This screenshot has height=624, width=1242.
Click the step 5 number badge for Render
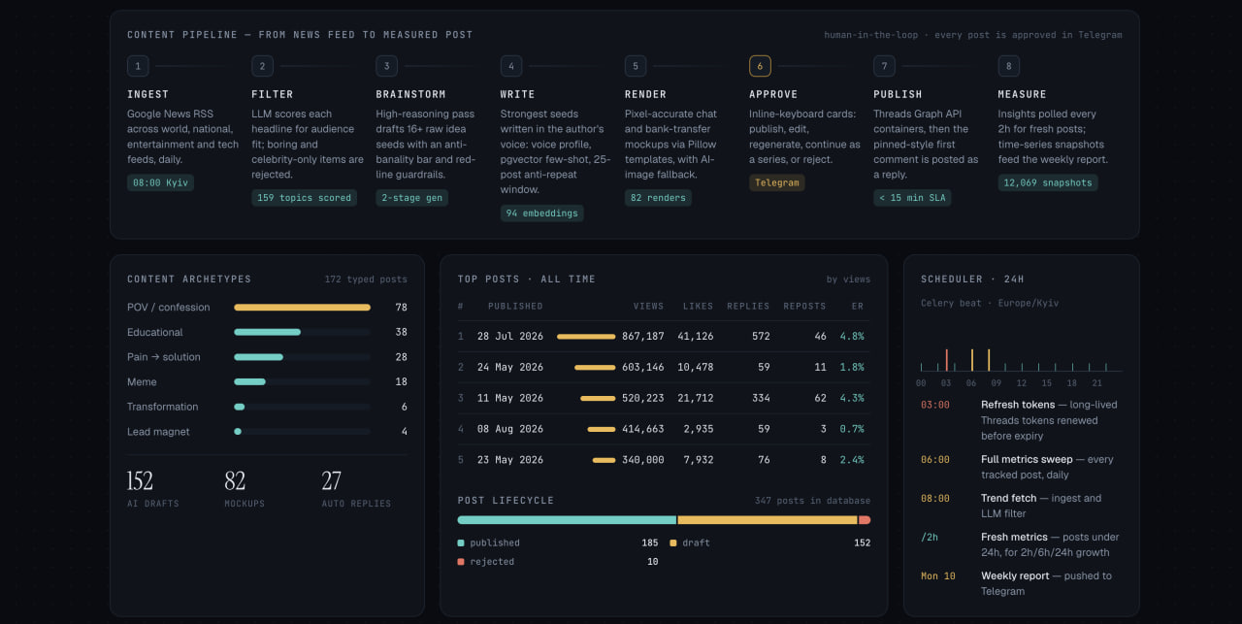point(636,66)
